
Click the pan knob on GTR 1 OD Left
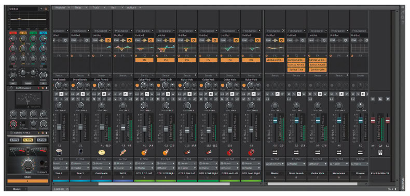(x=144, y=106)
